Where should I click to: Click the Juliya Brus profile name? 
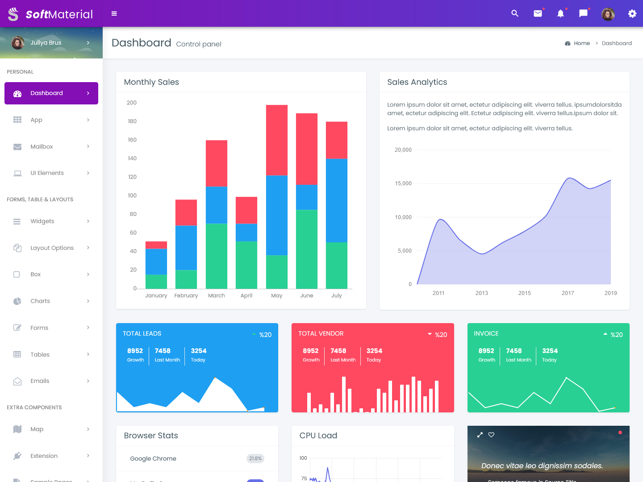46,43
